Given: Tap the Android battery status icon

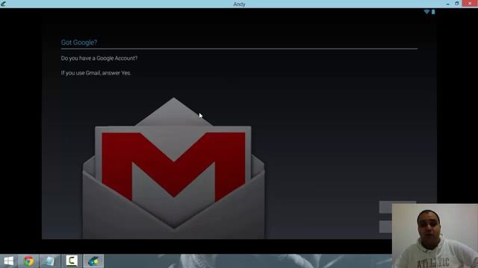Looking at the screenshot, I should [x=433, y=12].
